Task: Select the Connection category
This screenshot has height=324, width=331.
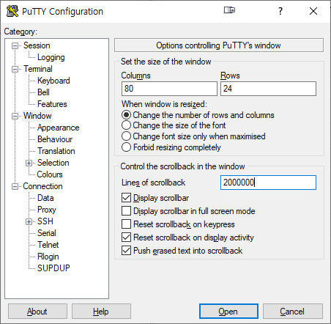Action: point(42,186)
